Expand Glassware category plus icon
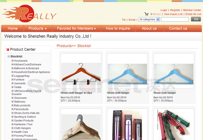203x140 pixels. tap(13, 98)
